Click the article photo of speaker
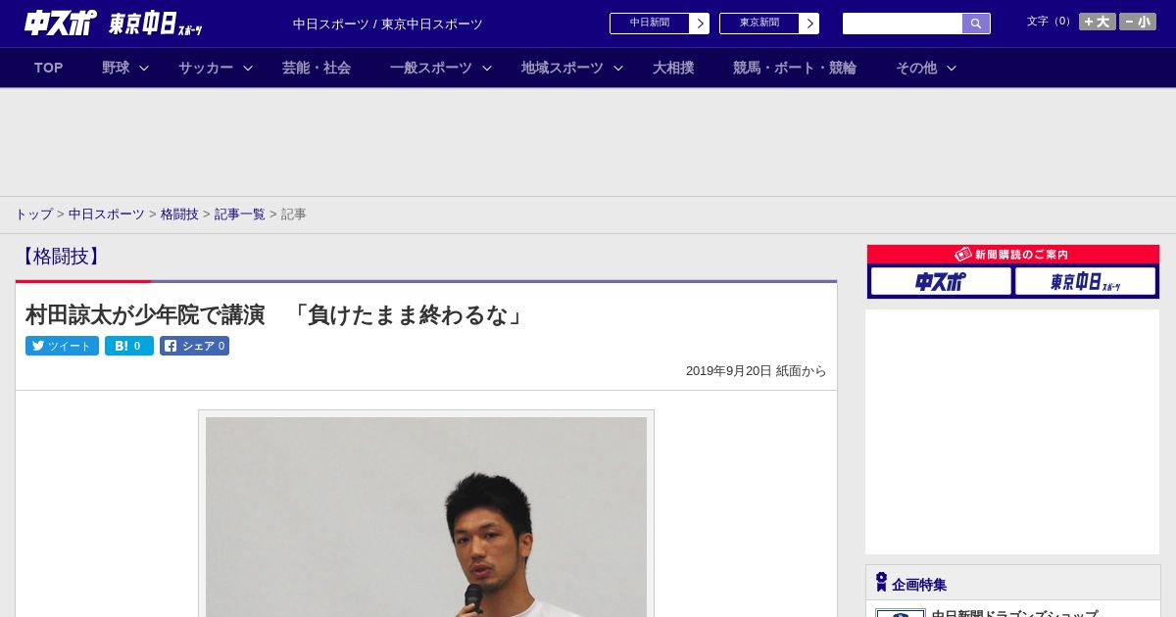Image resolution: width=1176 pixels, height=617 pixels. 426,517
